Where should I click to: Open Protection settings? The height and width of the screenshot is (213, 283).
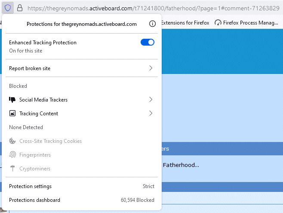[31, 186]
